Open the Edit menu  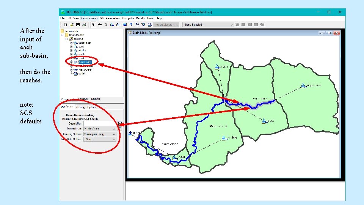point(69,18)
